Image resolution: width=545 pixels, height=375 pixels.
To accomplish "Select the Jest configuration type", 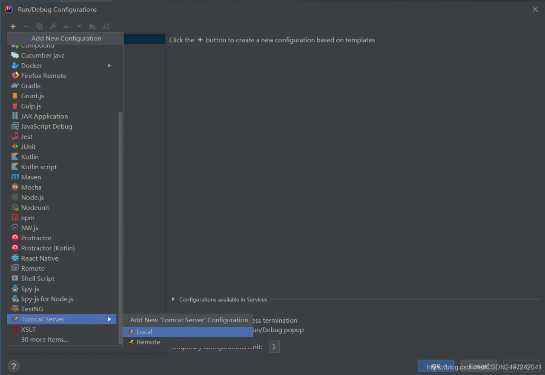I will pyautogui.click(x=62, y=136).
